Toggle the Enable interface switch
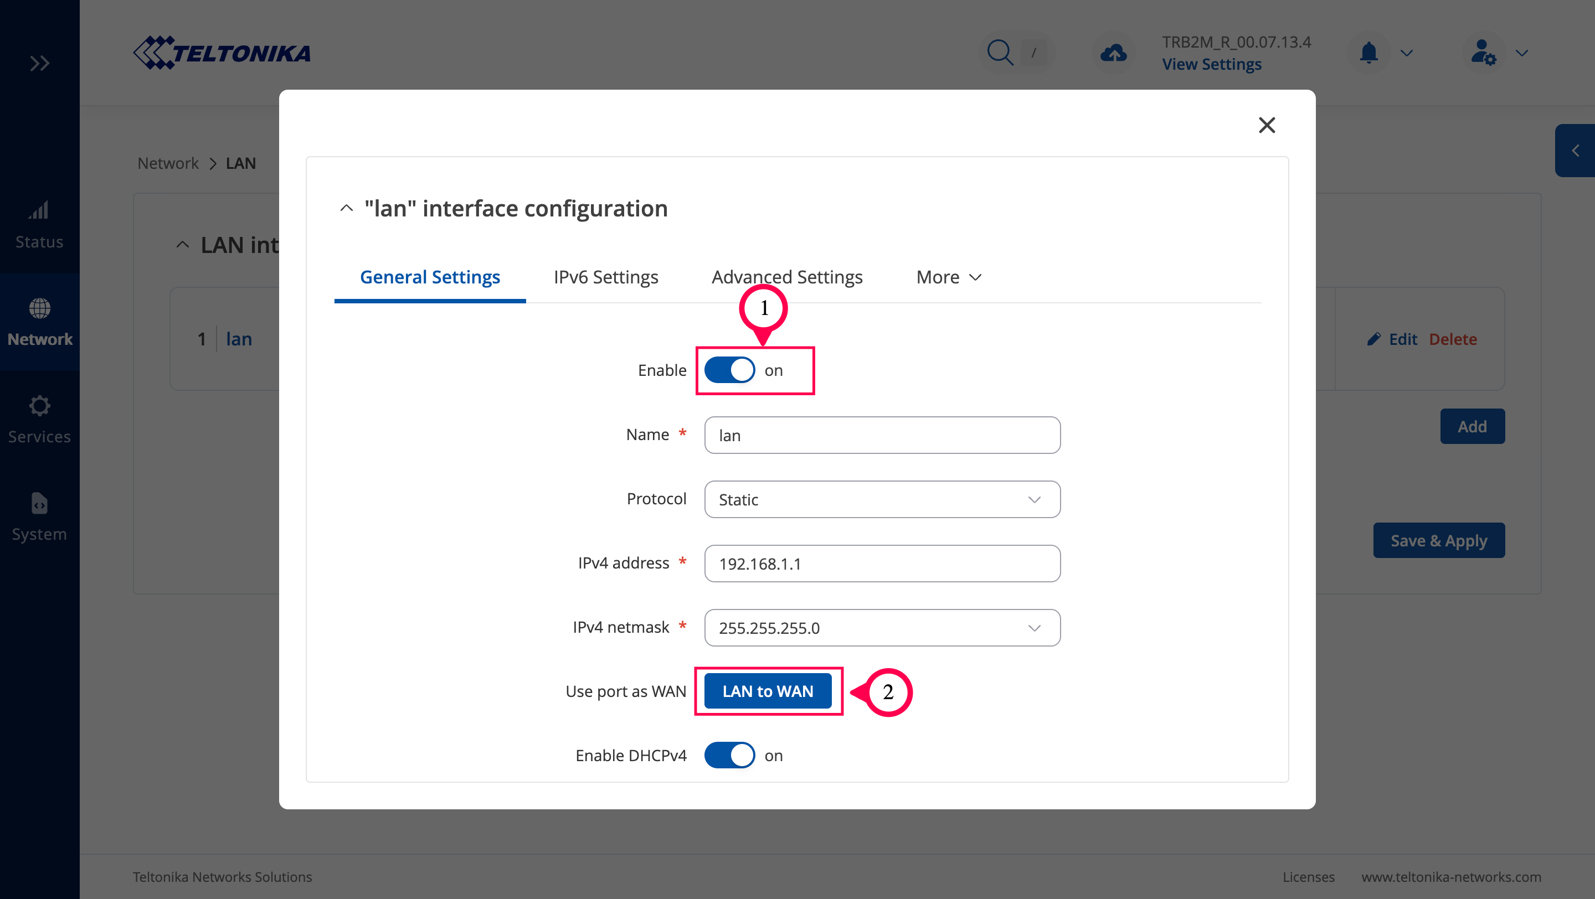This screenshot has height=899, width=1595. pyautogui.click(x=729, y=370)
